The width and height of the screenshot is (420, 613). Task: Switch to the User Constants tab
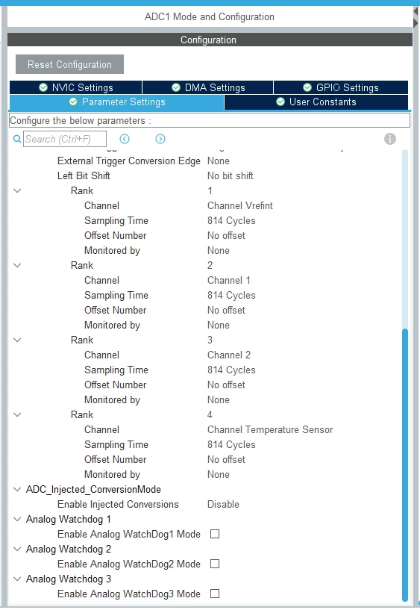(x=316, y=102)
